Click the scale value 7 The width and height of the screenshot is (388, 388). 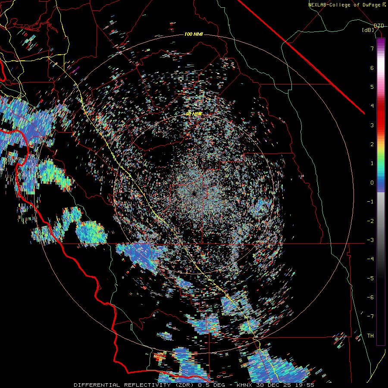[372, 48]
